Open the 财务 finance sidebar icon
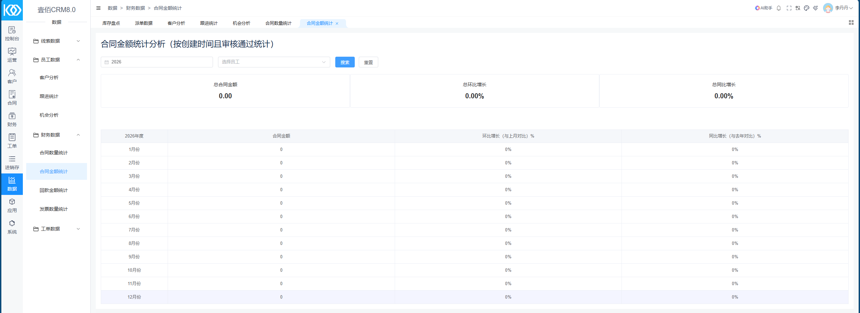 [x=12, y=119]
